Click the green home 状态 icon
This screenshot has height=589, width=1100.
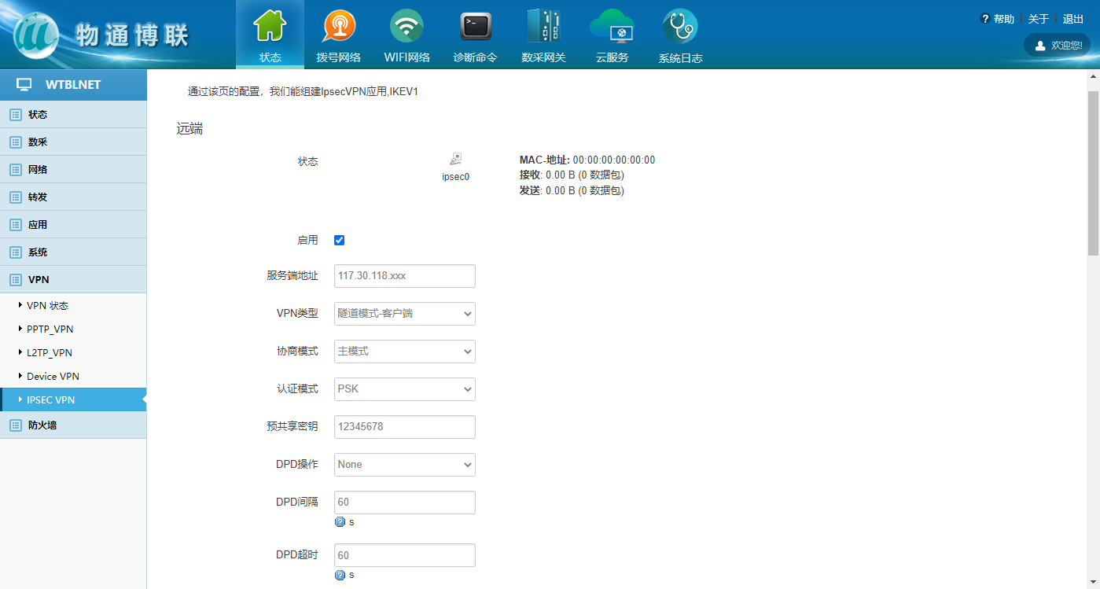(x=270, y=28)
